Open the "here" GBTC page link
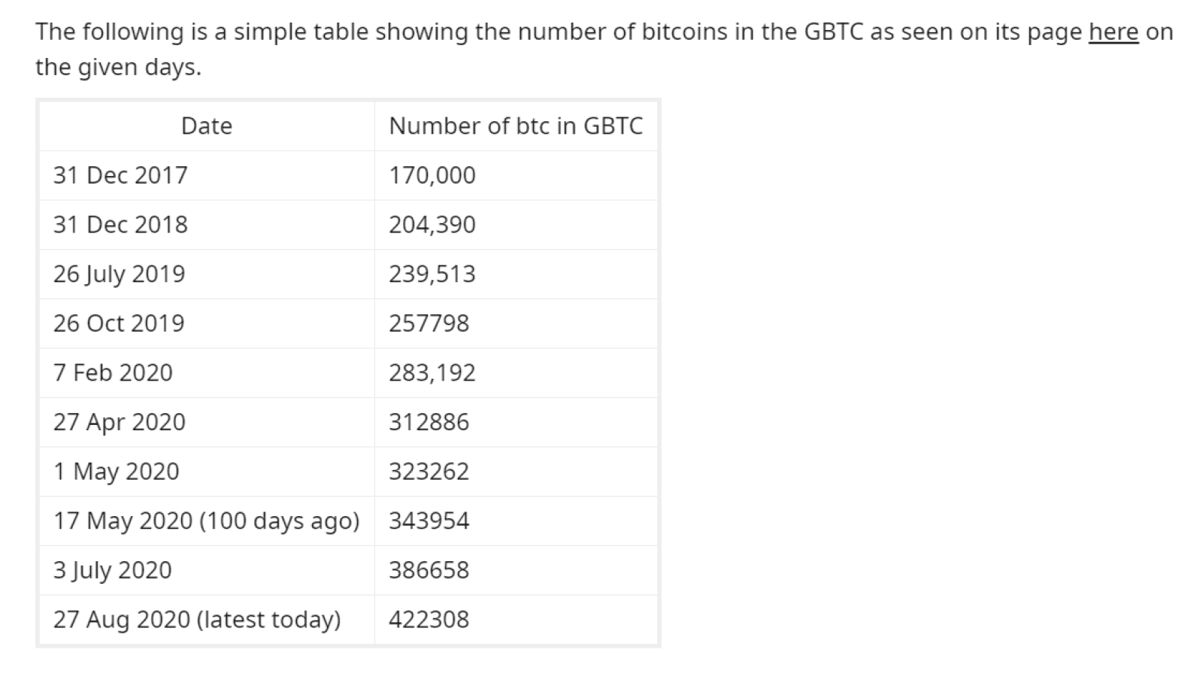This screenshot has height=677, width=1203. (x=1114, y=32)
